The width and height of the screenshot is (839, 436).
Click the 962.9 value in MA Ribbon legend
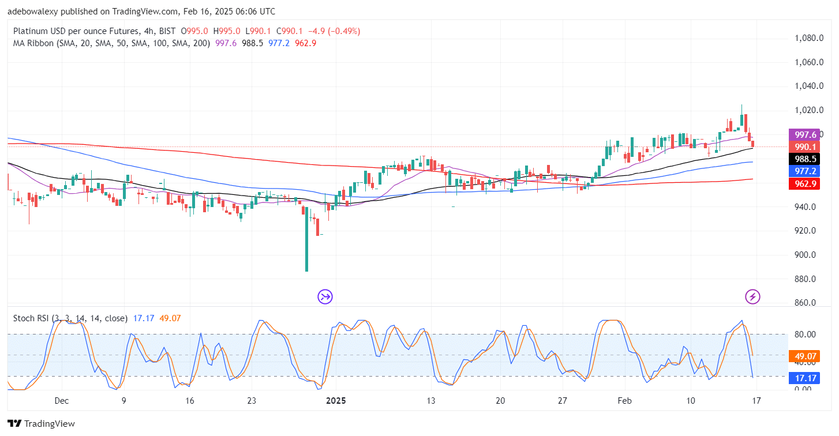click(x=305, y=43)
